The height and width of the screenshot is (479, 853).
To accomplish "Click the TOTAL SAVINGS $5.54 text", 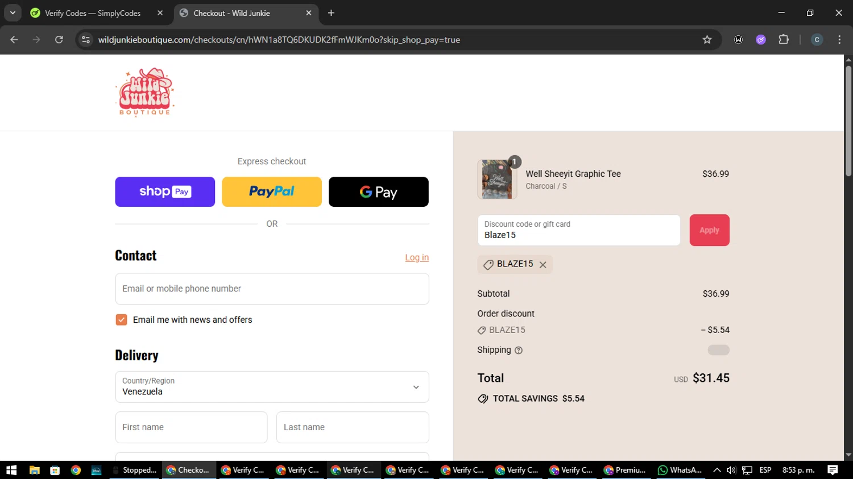I will (539, 399).
